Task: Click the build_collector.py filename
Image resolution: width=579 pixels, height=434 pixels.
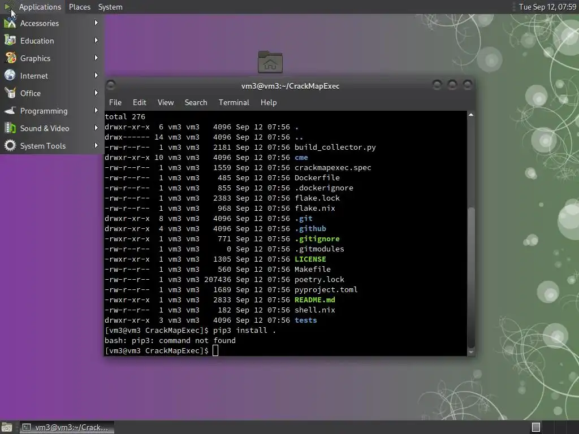Action: click(x=335, y=147)
